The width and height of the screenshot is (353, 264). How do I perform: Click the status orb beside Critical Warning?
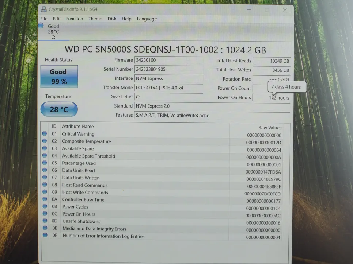[x=45, y=134]
